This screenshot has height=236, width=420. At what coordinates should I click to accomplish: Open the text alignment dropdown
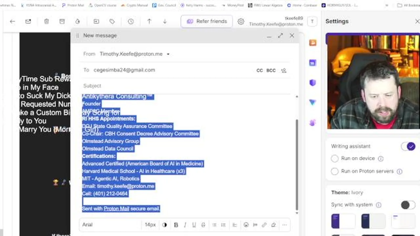(x=235, y=225)
